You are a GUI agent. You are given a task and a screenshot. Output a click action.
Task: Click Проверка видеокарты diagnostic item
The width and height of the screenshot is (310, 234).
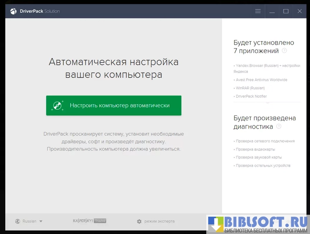pyautogui.click(x=255, y=149)
